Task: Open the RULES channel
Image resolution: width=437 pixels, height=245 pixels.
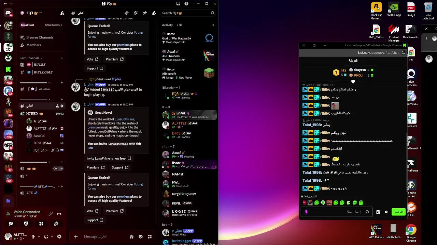Action: pyautogui.click(x=40, y=65)
